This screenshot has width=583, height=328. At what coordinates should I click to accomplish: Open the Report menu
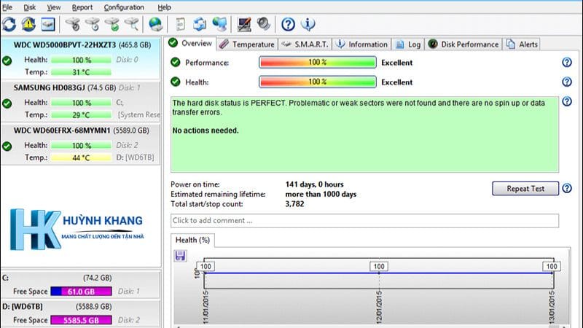(x=82, y=7)
